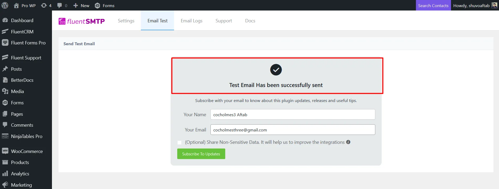The image size is (499, 189).
Task: Click the Forms sidebar icon
Action: point(5,103)
